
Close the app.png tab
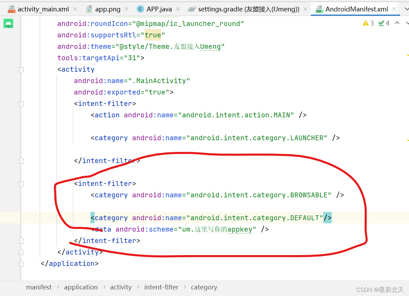point(127,9)
